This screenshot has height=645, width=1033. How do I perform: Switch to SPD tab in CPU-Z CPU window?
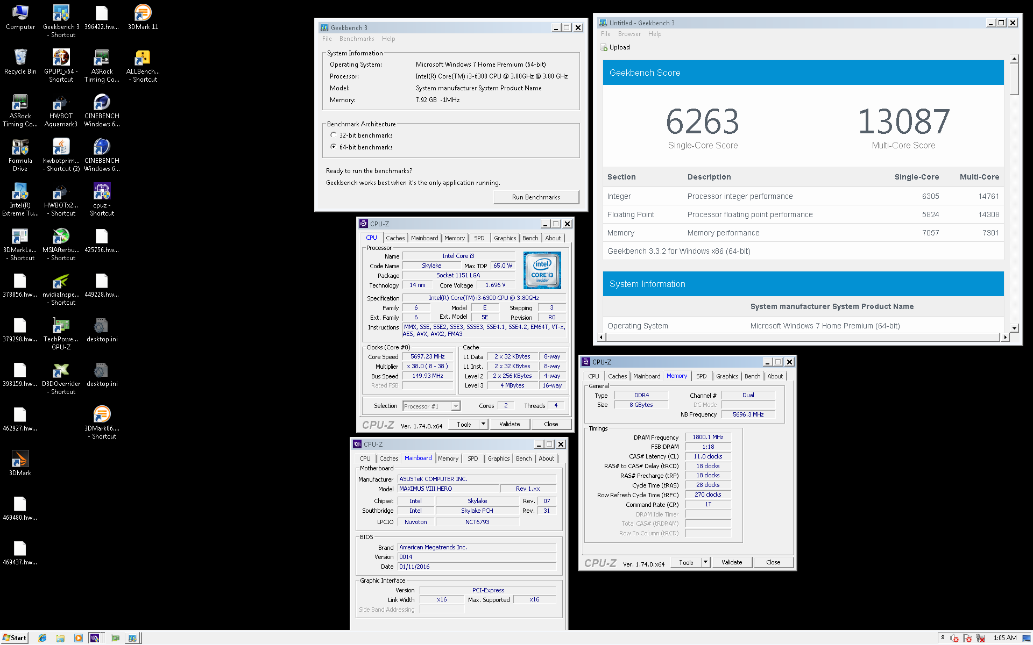tap(479, 238)
